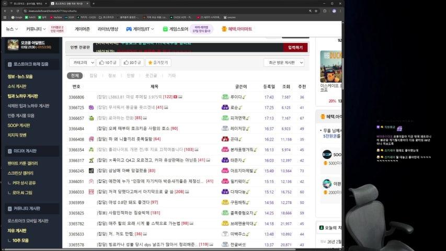Image resolution: width=446 pixels, height=251 pixels.
Task: Click the grey level badge next to 미백주스
Action: (x=225, y=234)
